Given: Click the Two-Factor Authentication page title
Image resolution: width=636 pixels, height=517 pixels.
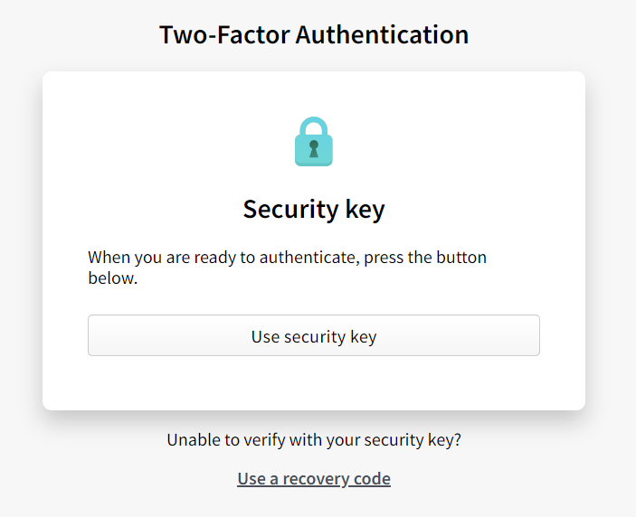Looking at the screenshot, I should (314, 35).
